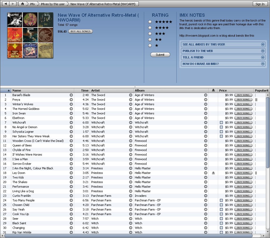The image size is (270, 238).
Task: Click vertical scrollbar thumb in song list
Action: tap(268, 132)
